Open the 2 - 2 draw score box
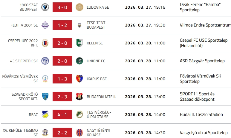231x138 pixels. click(x=62, y=132)
